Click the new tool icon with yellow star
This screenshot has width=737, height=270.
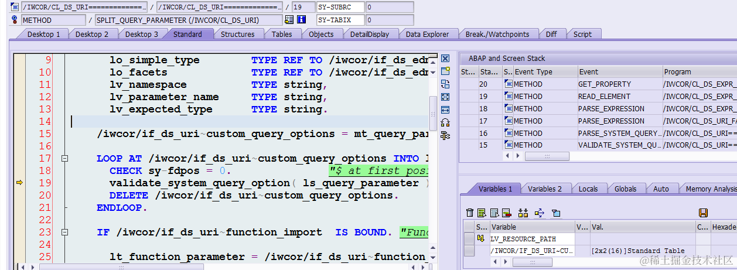point(445,71)
